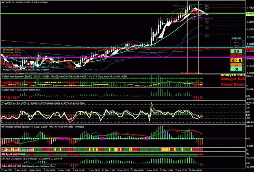Select the thick red horizontal line on chart
254x172 pixels.
pos(123,49)
